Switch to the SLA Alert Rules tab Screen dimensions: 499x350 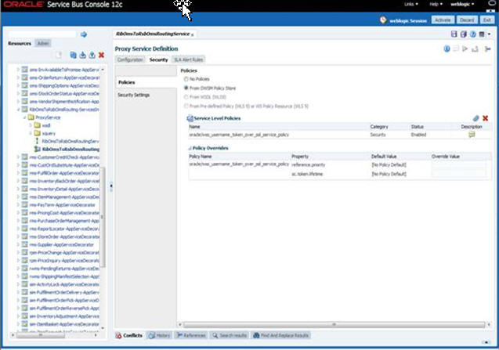[x=188, y=60]
